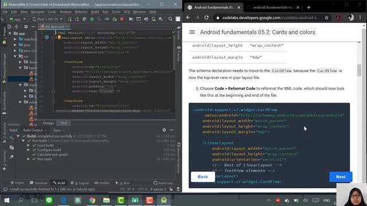Stop the running app with red square
367x206 pixels.
click(122, 19)
